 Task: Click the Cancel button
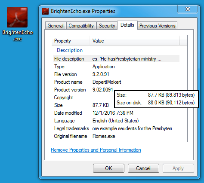[143, 168]
